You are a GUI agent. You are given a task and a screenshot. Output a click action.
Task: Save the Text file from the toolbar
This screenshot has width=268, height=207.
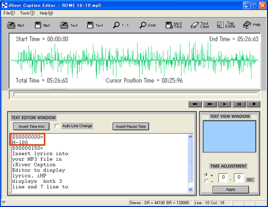[x=95, y=25]
